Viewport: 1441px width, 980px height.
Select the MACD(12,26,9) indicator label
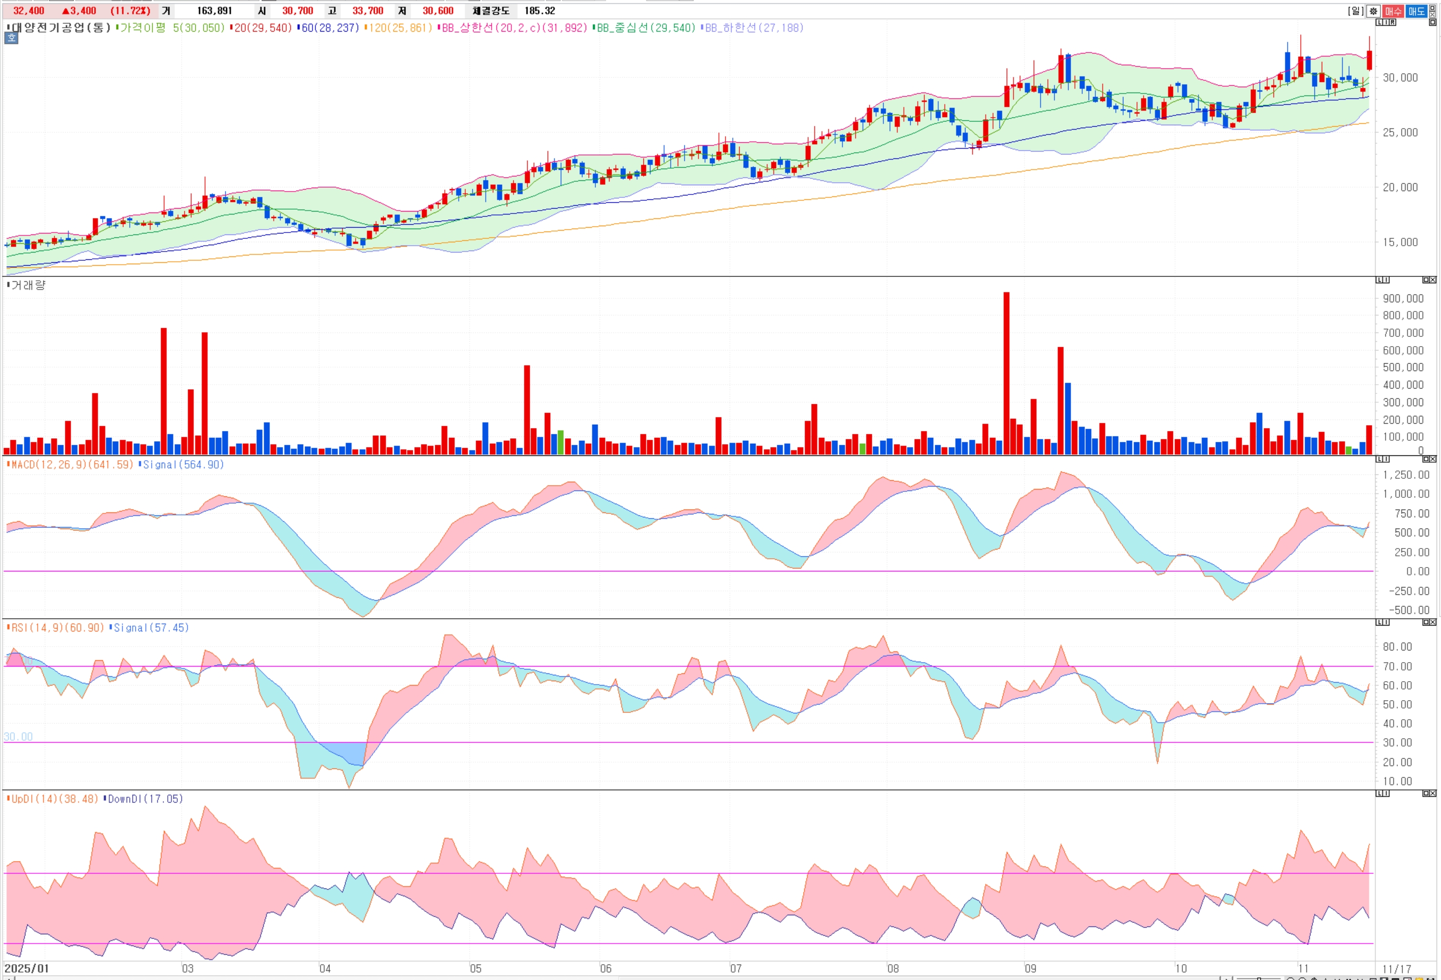point(50,465)
